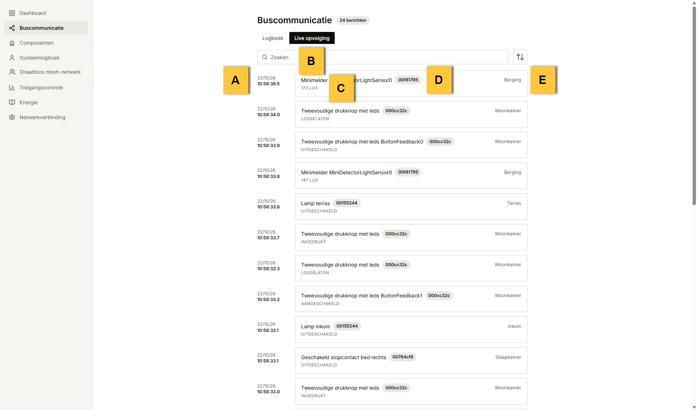Select the Live opvolging tab
Image resolution: width=697 pixels, height=410 pixels.
click(x=312, y=38)
